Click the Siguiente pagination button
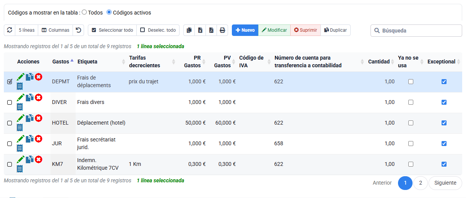The height and width of the screenshot is (198, 466). (x=445, y=183)
